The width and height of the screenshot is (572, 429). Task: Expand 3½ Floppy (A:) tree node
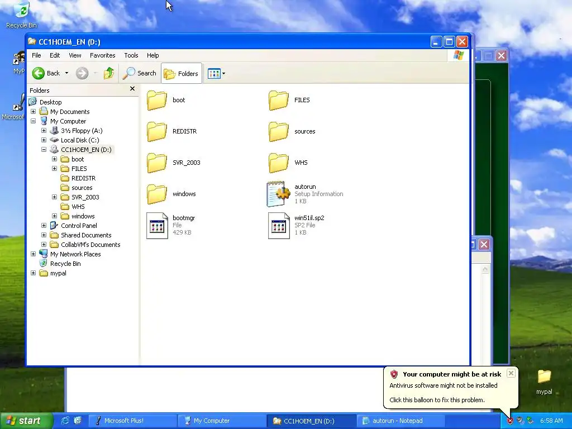[44, 131]
